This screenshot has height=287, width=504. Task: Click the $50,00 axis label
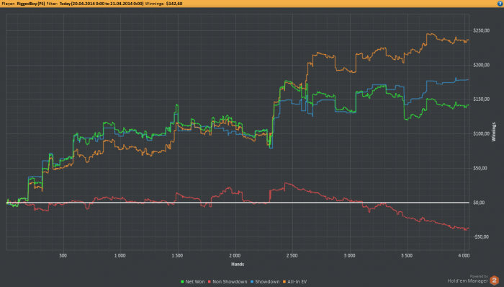(480, 168)
